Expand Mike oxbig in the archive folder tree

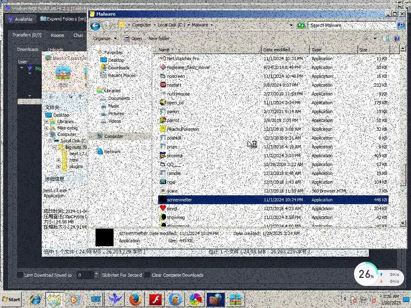pyautogui.click(x=47, y=128)
